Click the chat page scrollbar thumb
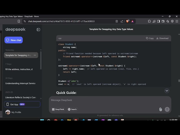Screen dimensions: 180x135 coord(179,81)
